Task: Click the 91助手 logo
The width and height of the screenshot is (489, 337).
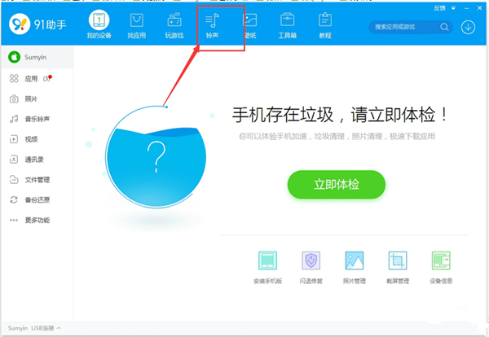Action: (x=37, y=24)
